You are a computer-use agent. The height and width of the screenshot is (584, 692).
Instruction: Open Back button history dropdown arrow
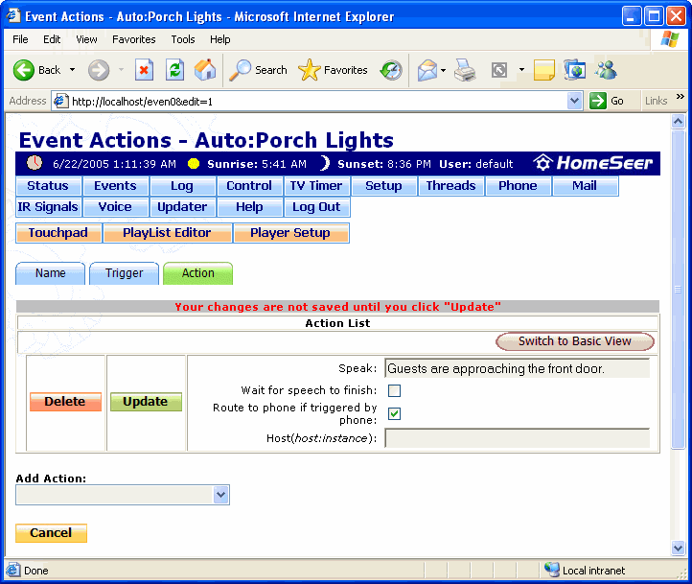point(72,70)
